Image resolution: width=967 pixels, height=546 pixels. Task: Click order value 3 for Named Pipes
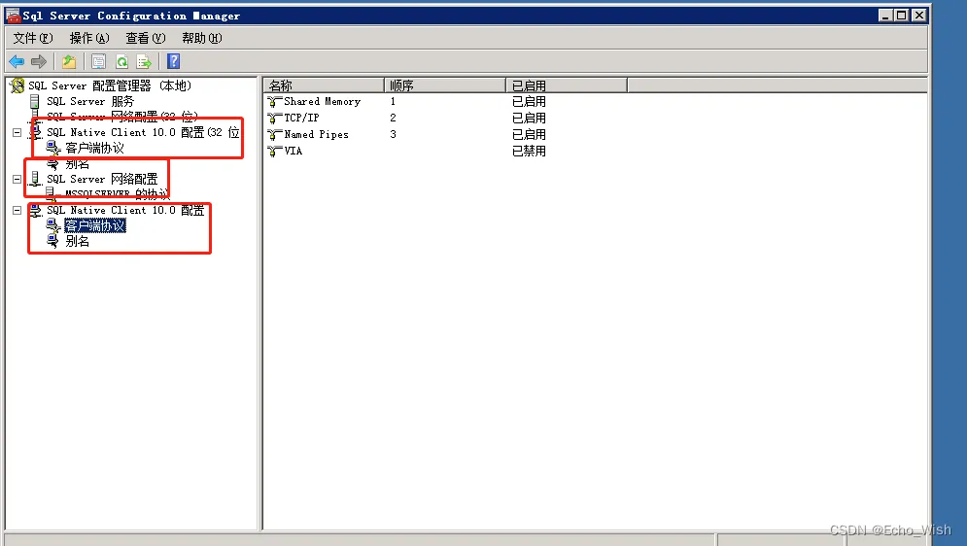click(393, 134)
